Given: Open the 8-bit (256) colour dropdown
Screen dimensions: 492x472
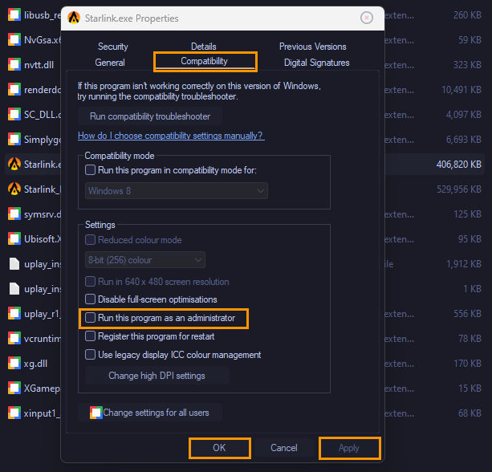Looking at the screenshot, I should [x=145, y=260].
